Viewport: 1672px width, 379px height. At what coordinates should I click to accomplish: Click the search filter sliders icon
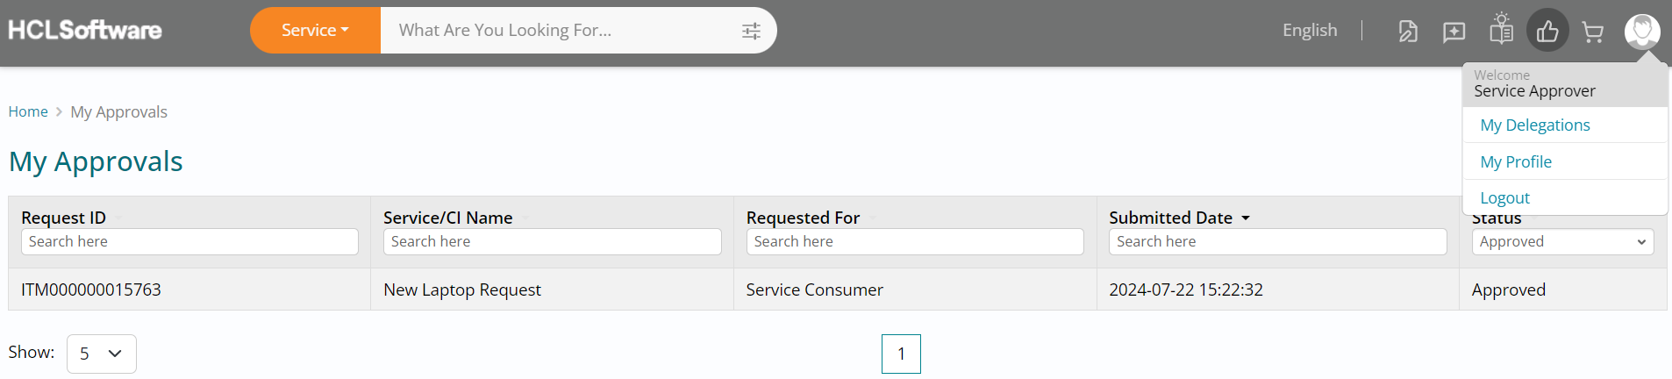(751, 31)
